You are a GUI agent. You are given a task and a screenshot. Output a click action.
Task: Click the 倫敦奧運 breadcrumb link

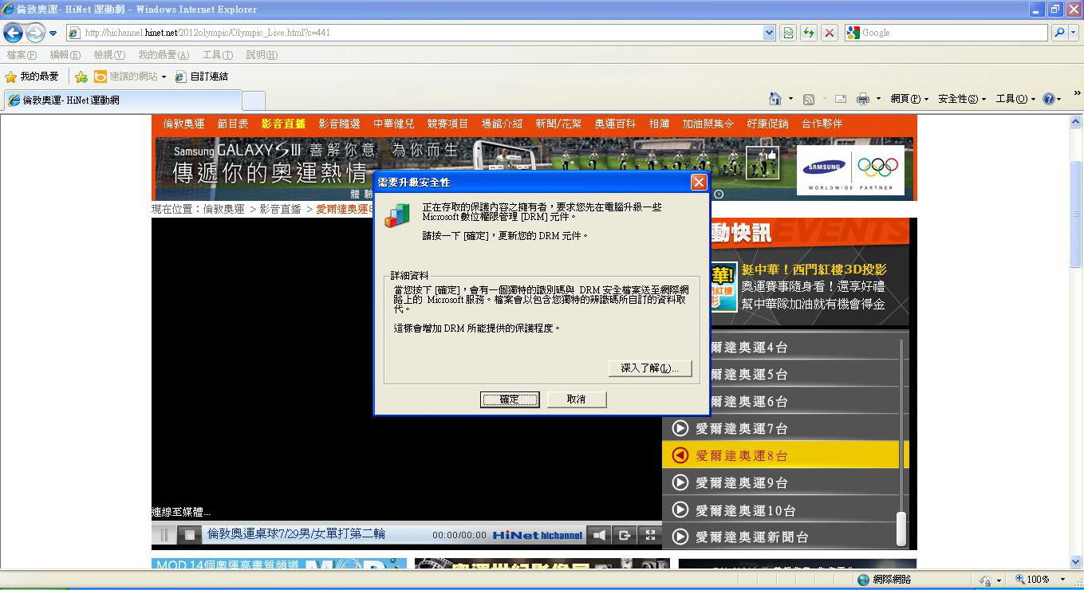(x=223, y=209)
